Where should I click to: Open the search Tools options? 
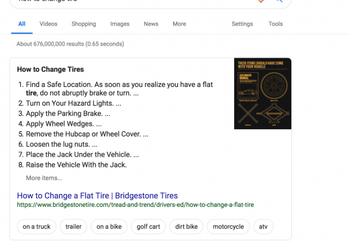pos(276,24)
